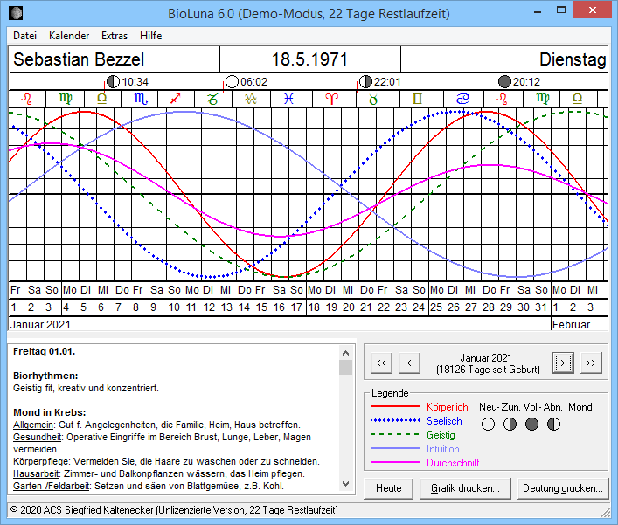Screen dimensions: 618x525
Task: Click the Abnehmend moon icon in the legend
Action: [x=554, y=425]
